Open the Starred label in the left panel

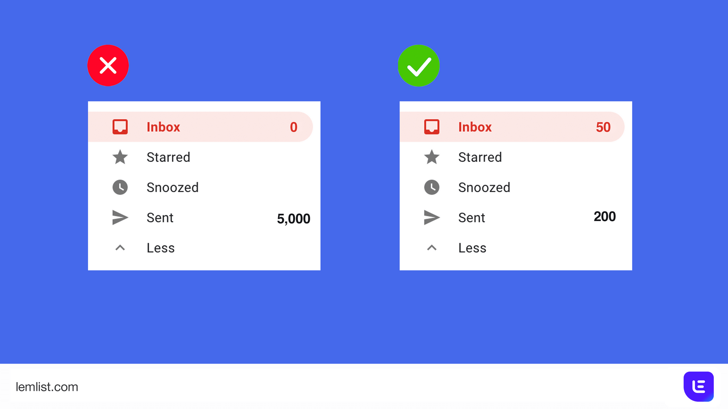pyautogui.click(x=168, y=157)
